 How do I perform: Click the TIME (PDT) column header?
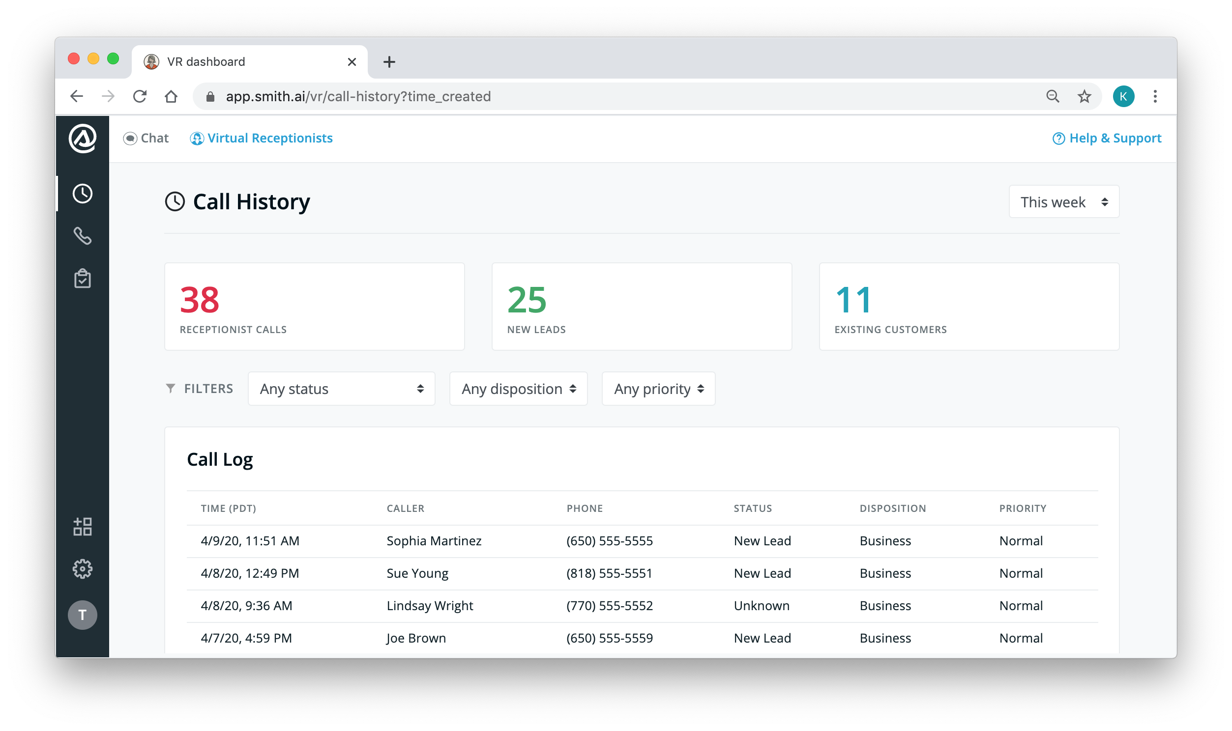click(229, 508)
